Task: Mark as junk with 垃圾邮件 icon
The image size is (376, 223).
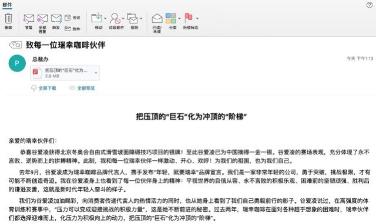Action: (x=115, y=18)
